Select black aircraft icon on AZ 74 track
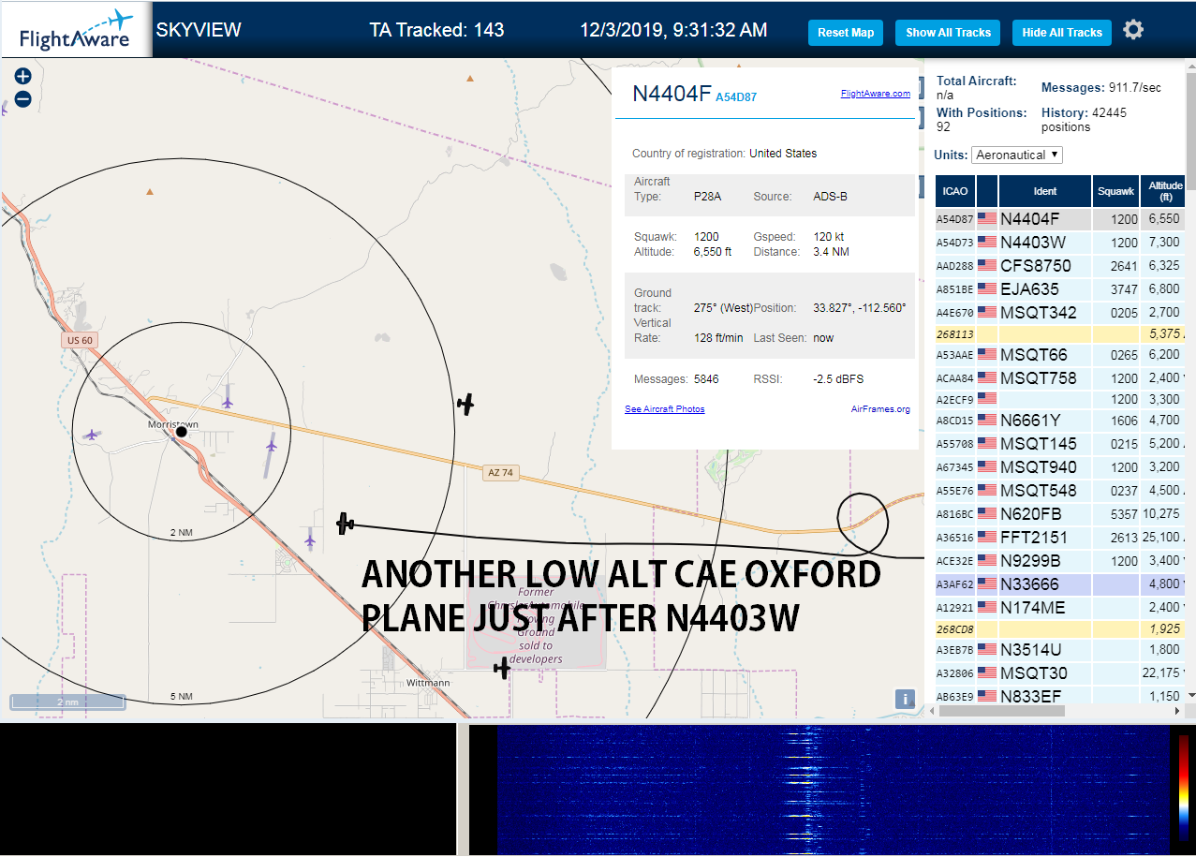 pyautogui.click(x=346, y=524)
